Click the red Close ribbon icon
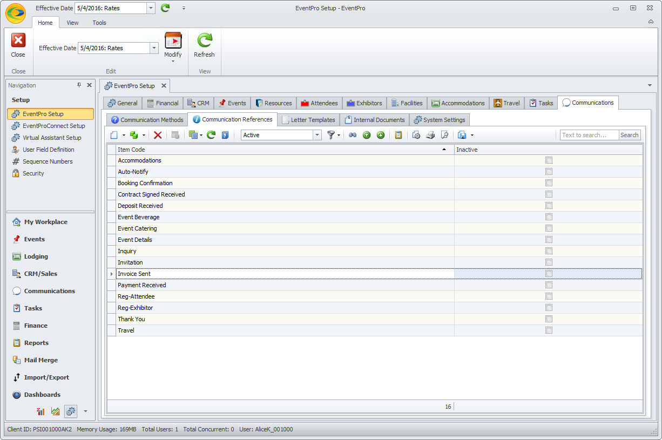Viewport: 662px width, 440px height. 18,40
